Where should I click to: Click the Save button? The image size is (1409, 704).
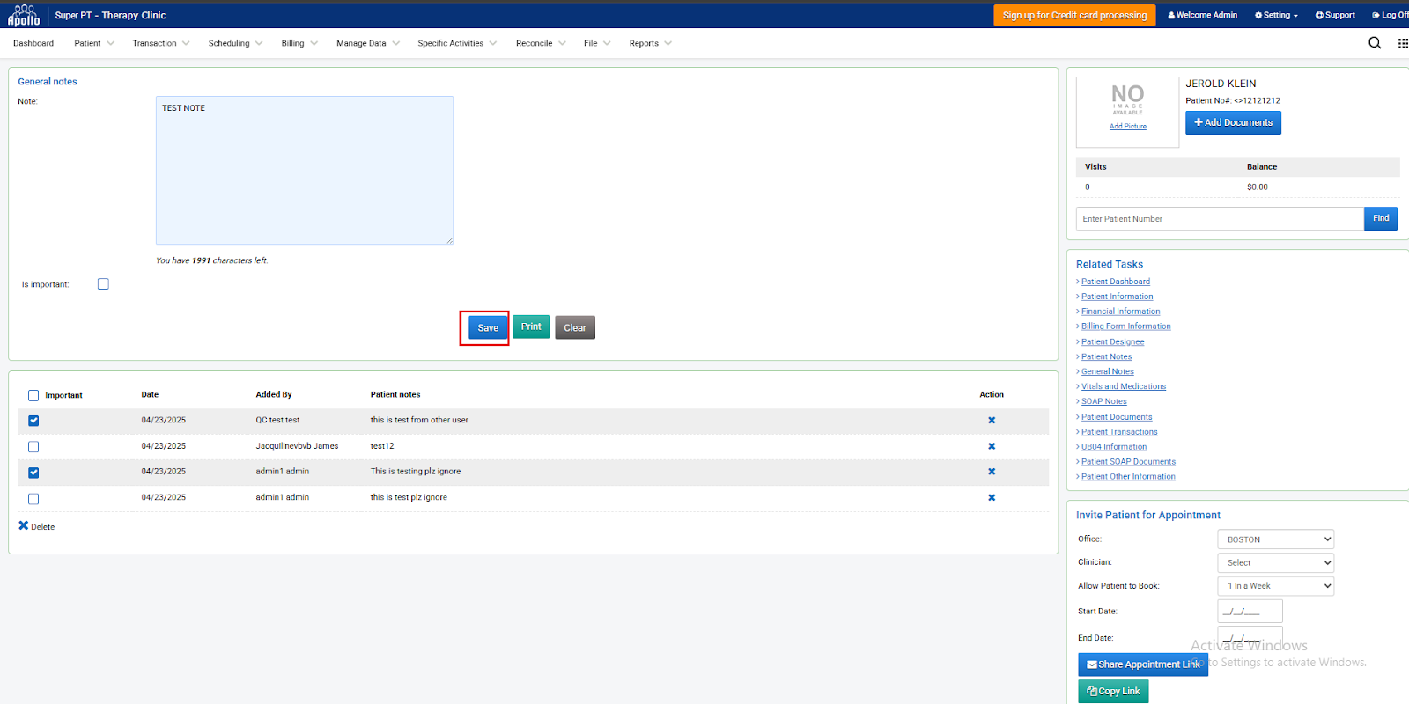coord(488,328)
